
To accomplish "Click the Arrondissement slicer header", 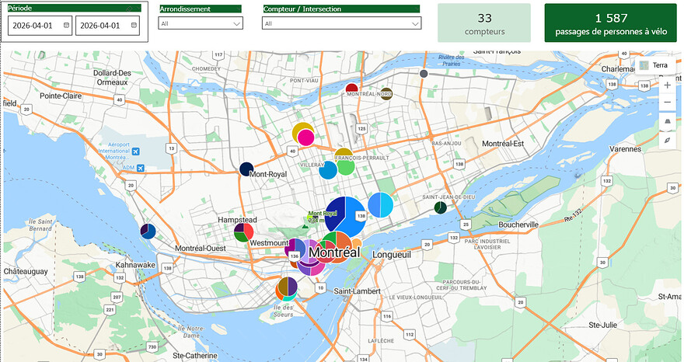I will (201, 9).
